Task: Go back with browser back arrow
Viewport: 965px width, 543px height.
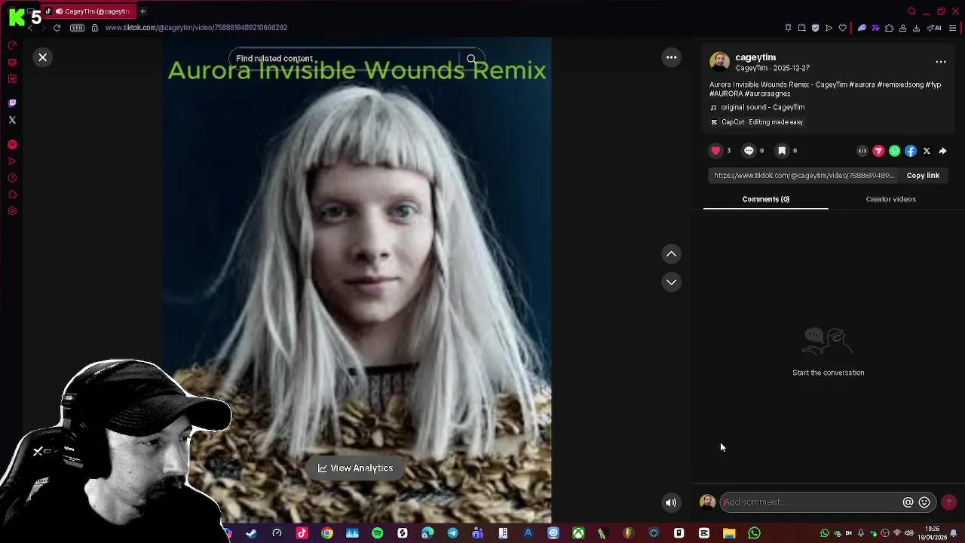Action: [x=30, y=28]
